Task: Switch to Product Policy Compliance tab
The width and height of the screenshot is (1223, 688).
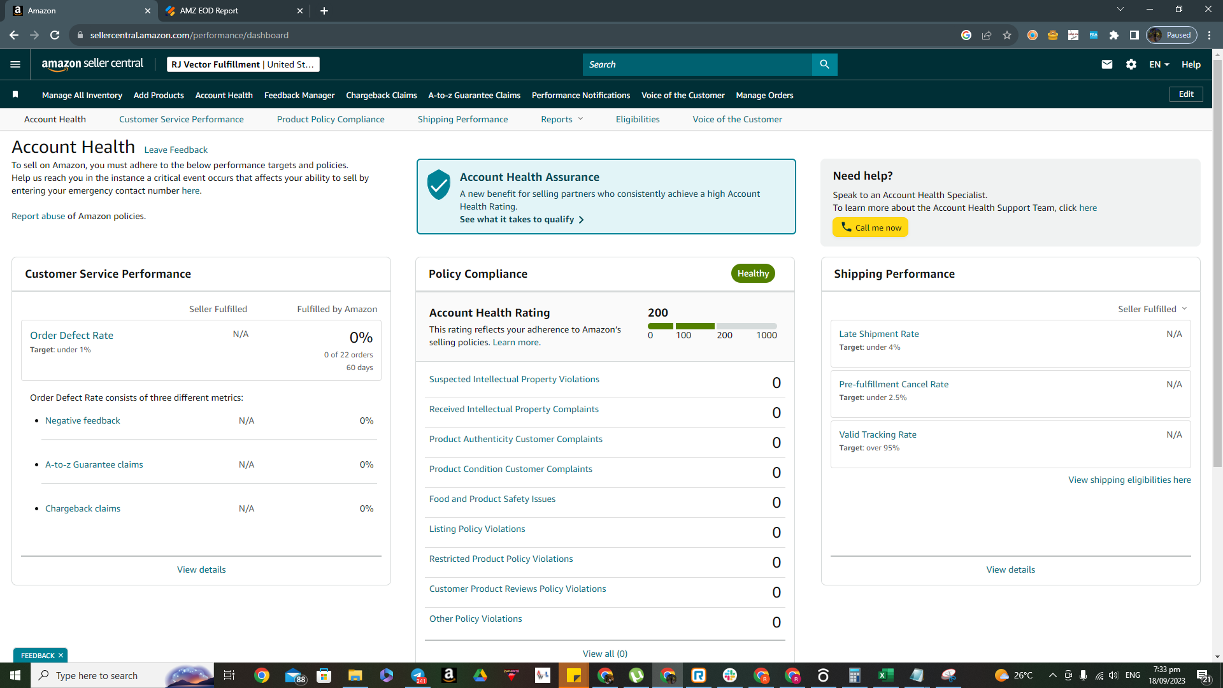Action: (x=331, y=119)
